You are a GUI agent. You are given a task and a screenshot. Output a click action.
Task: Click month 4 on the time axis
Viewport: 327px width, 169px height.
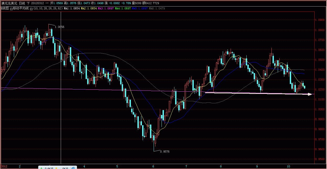click(84, 166)
